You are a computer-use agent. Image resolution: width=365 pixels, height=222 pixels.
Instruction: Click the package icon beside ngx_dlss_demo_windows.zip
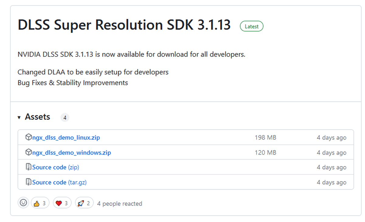coord(29,152)
